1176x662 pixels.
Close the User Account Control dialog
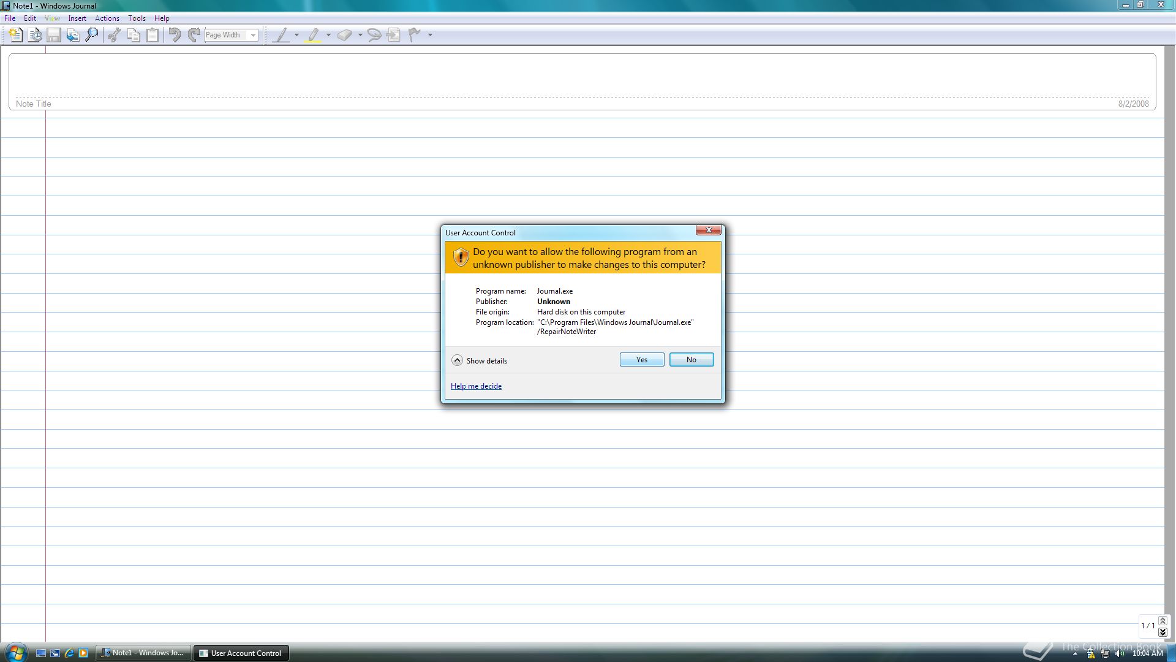(709, 230)
